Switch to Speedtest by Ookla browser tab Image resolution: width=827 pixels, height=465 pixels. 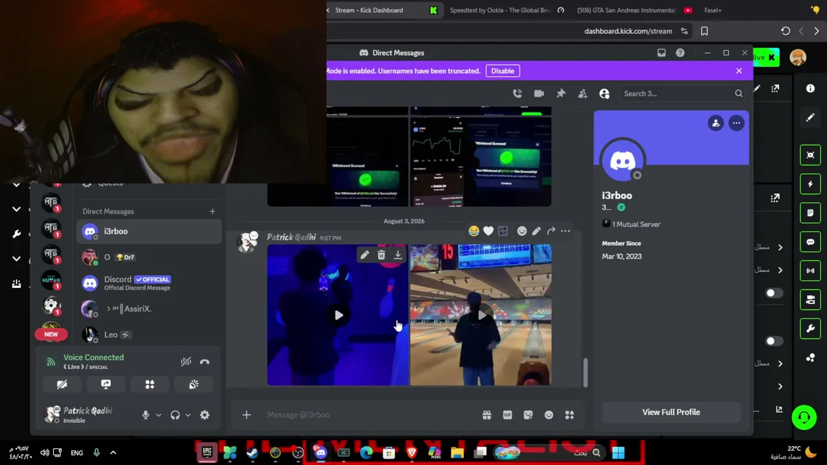[x=507, y=10]
